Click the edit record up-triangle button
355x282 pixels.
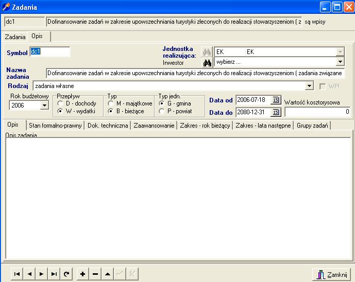pos(108,274)
